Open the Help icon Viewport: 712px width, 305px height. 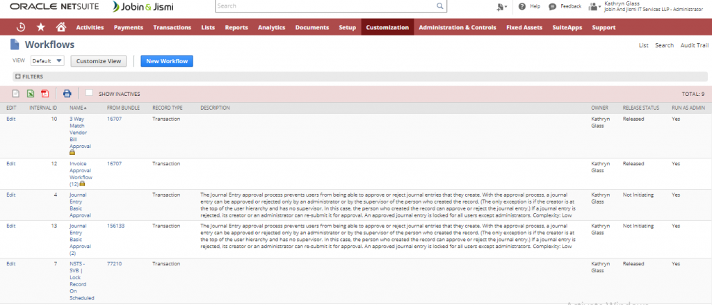(x=523, y=6)
